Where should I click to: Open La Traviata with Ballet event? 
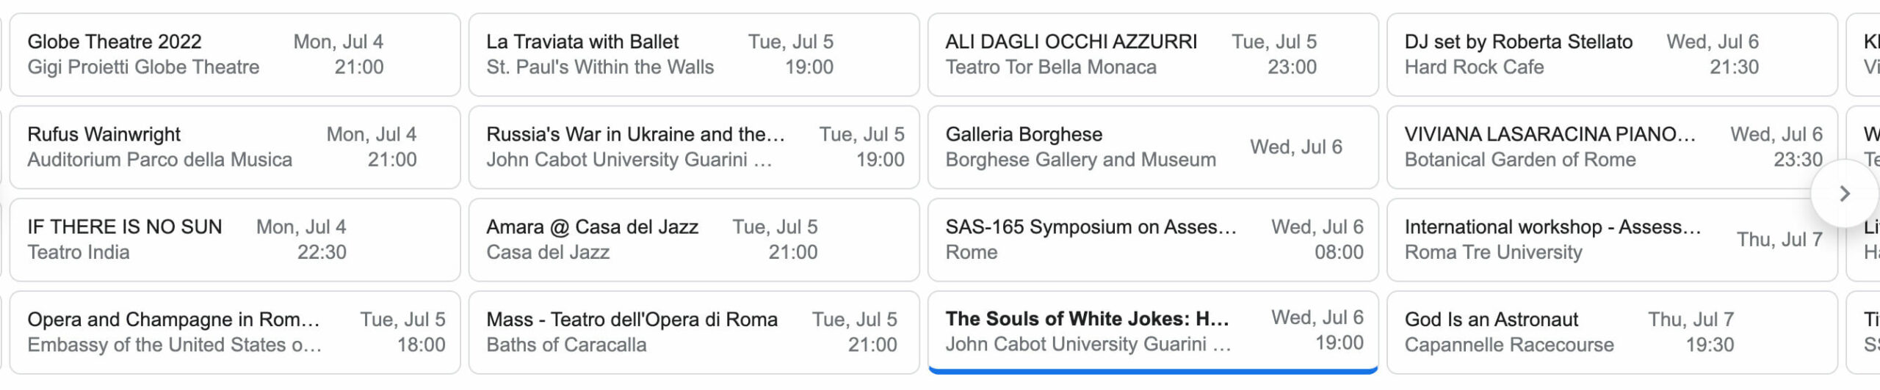pos(694,54)
